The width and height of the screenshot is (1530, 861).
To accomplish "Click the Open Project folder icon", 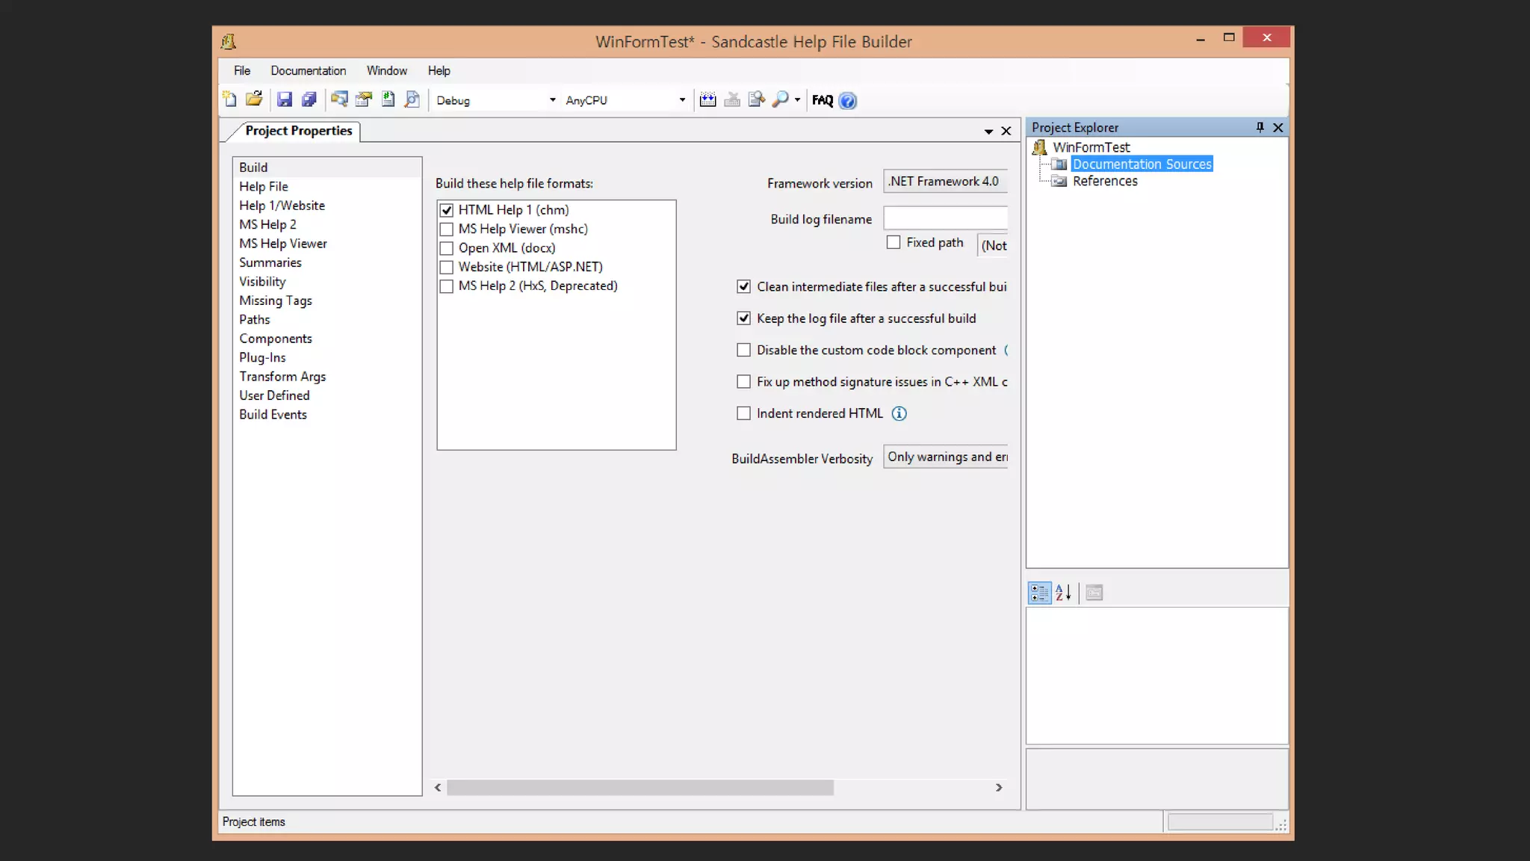I will click(254, 99).
